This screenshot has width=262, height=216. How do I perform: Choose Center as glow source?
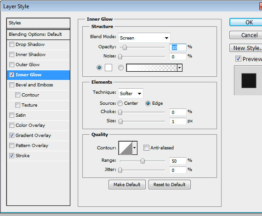pos(120,103)
